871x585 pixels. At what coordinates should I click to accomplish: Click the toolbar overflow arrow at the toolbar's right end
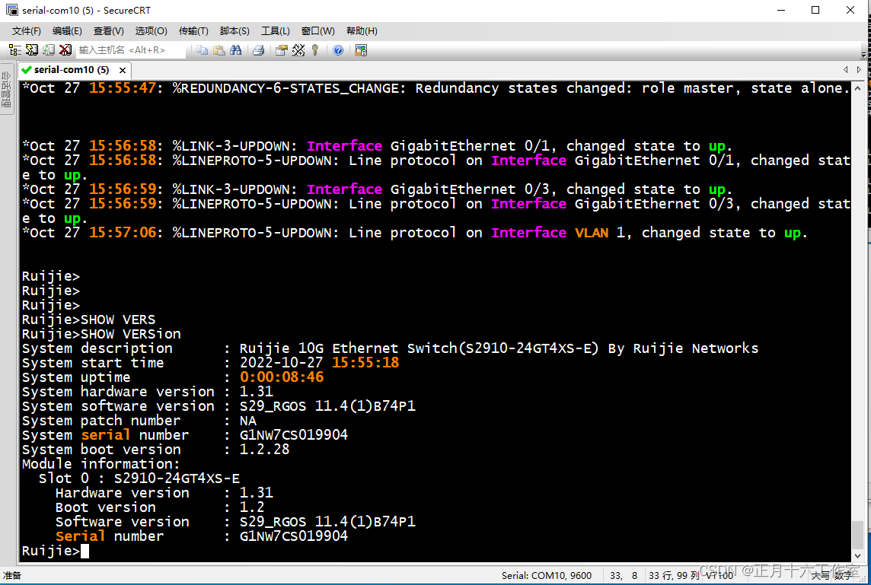pyautogui.click(x=864, y=55)
